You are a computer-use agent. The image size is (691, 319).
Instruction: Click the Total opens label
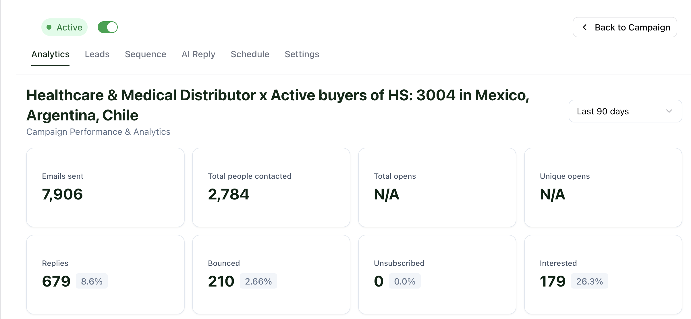395,176
